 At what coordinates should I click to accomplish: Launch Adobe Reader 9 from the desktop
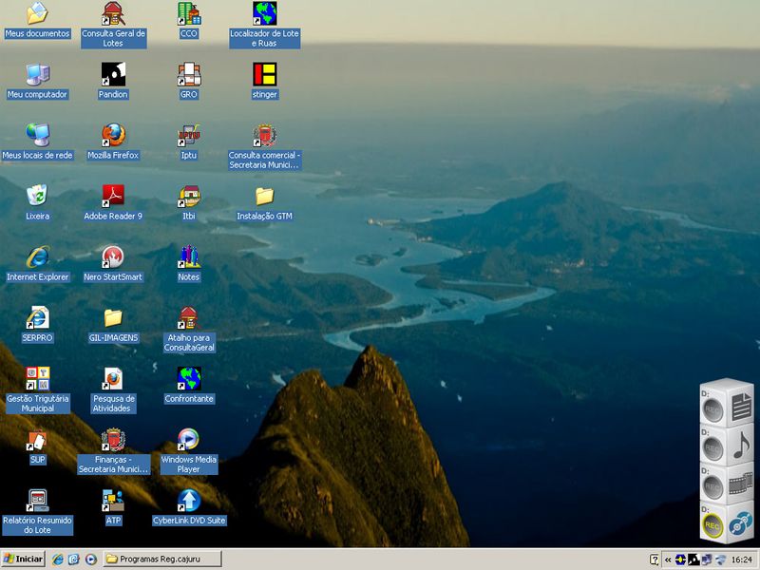(x=113, y=196)
